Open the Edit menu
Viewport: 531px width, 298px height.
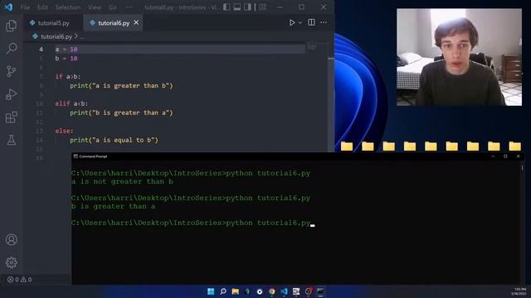(42, 7)
